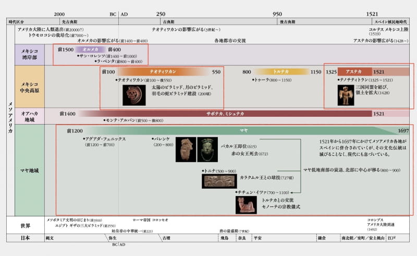This screenshot has width=417, height=256.
Task: Select the 江戸 period cell
Action: coord(392,238)
